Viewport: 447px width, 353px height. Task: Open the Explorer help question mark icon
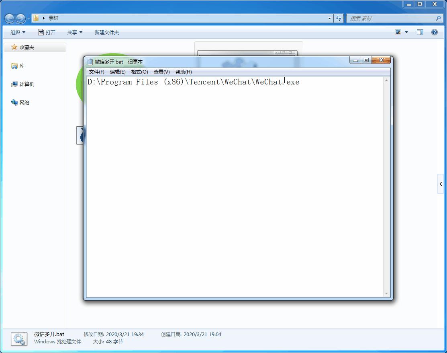(x=434, y=32)
